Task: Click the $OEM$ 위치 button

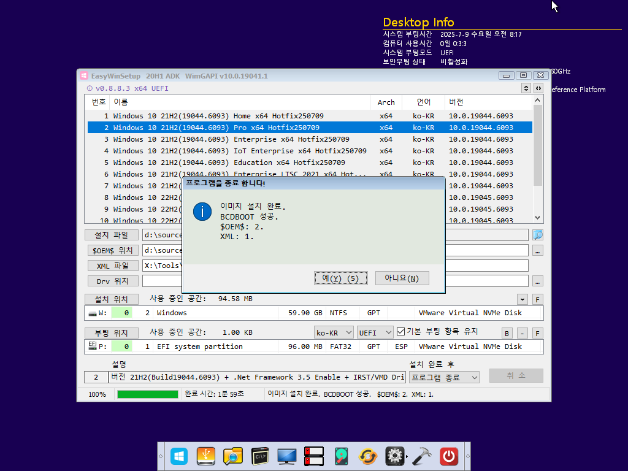Action: pyautogui.click(x=113, y=250)
